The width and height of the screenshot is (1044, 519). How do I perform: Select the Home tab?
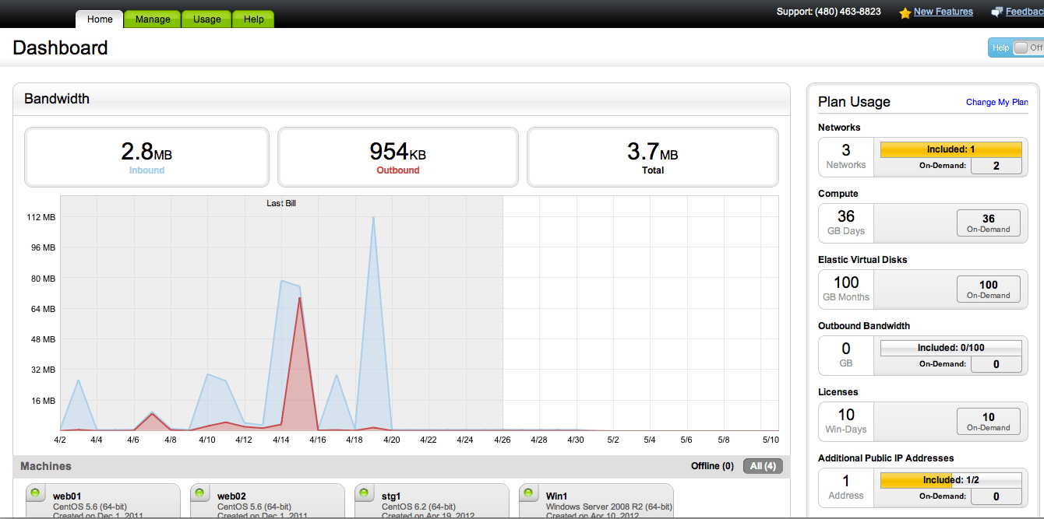(98, 19)
